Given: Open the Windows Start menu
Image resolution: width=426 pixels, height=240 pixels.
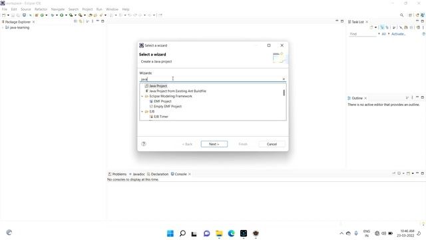Looking at the screenshot, I should point(170,233).
